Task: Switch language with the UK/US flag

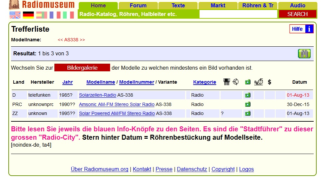Action: tap(15, 15)
